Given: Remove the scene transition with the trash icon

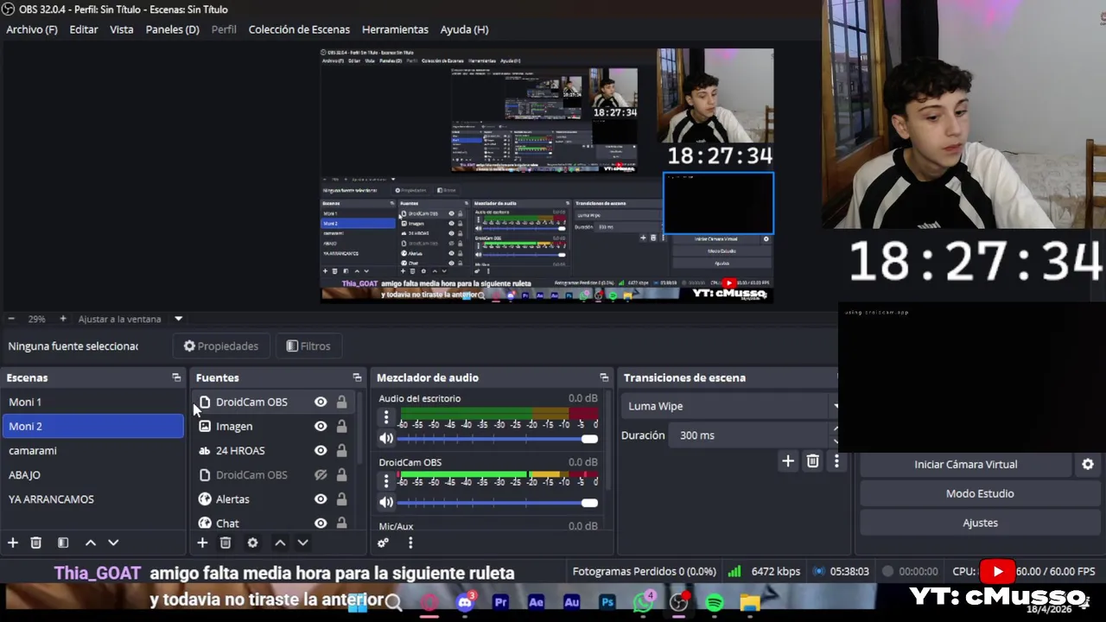Looking at the screenshot, I should [x=812, y=461].
